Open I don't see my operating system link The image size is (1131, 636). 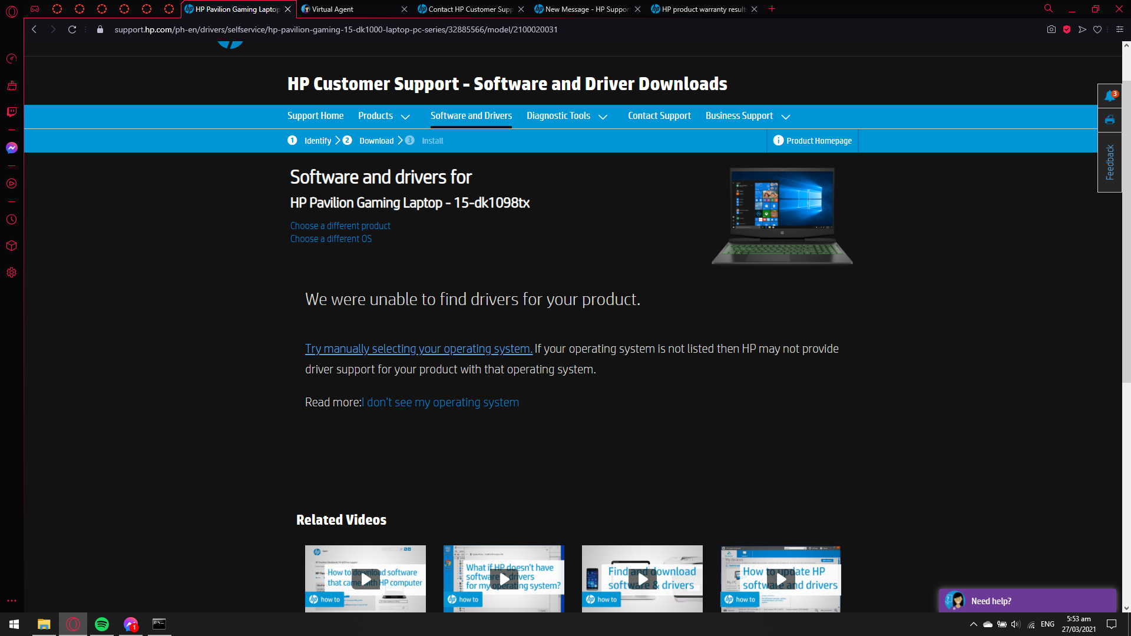click(x=441, y=402)
